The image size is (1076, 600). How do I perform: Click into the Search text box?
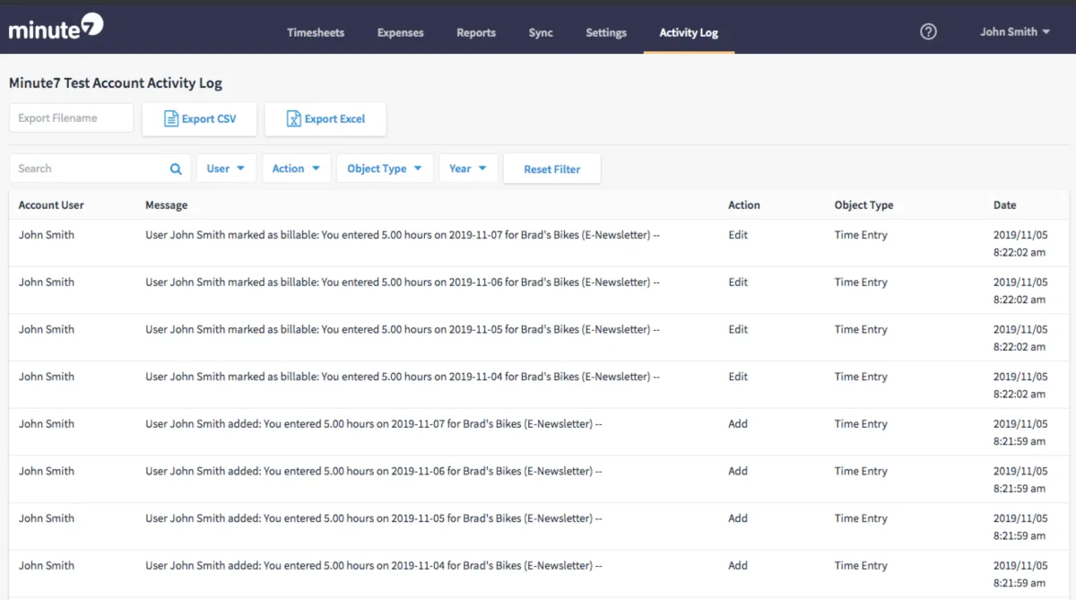tap(90, 169)
